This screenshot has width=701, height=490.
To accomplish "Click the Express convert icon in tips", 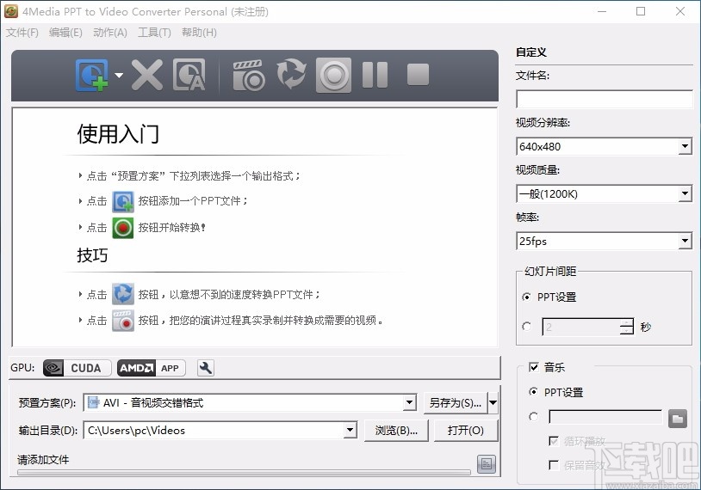I will [x=122, y=294].
